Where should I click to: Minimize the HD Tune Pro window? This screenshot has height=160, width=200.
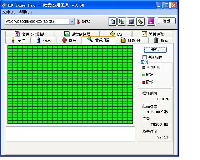tap(159, 5)
